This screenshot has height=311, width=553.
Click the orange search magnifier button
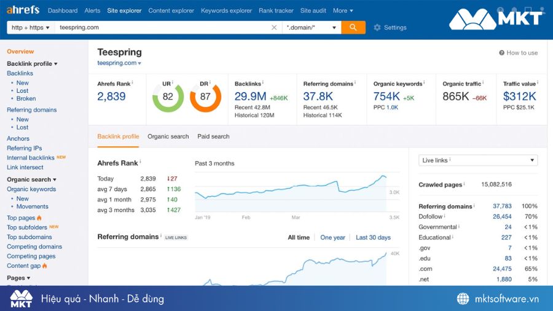pos(353,27)
